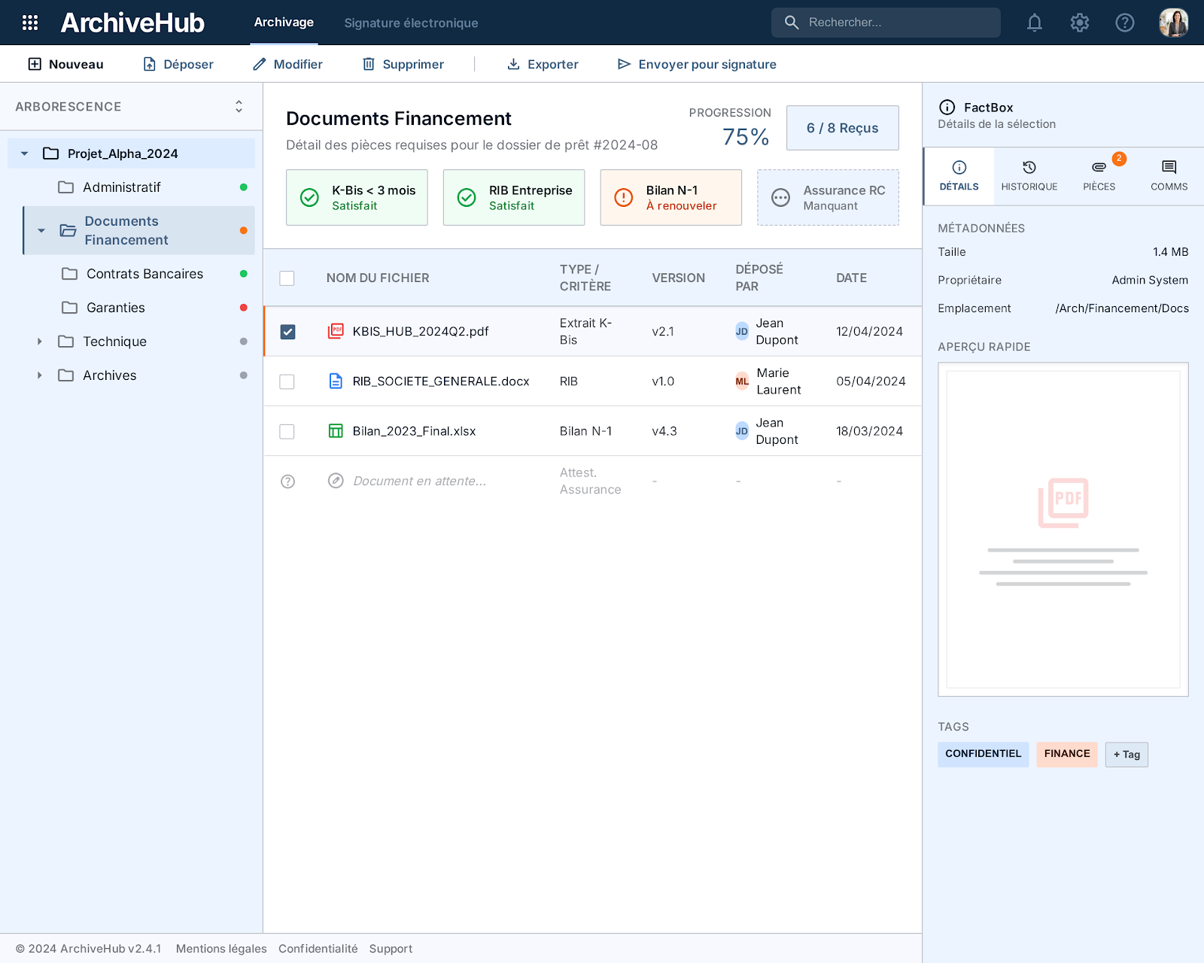Click the FINANCE tag chip
Image resolution: width=1204 pixels, height=963 pixels.
pyautogui.click(x=1067, y=754)
